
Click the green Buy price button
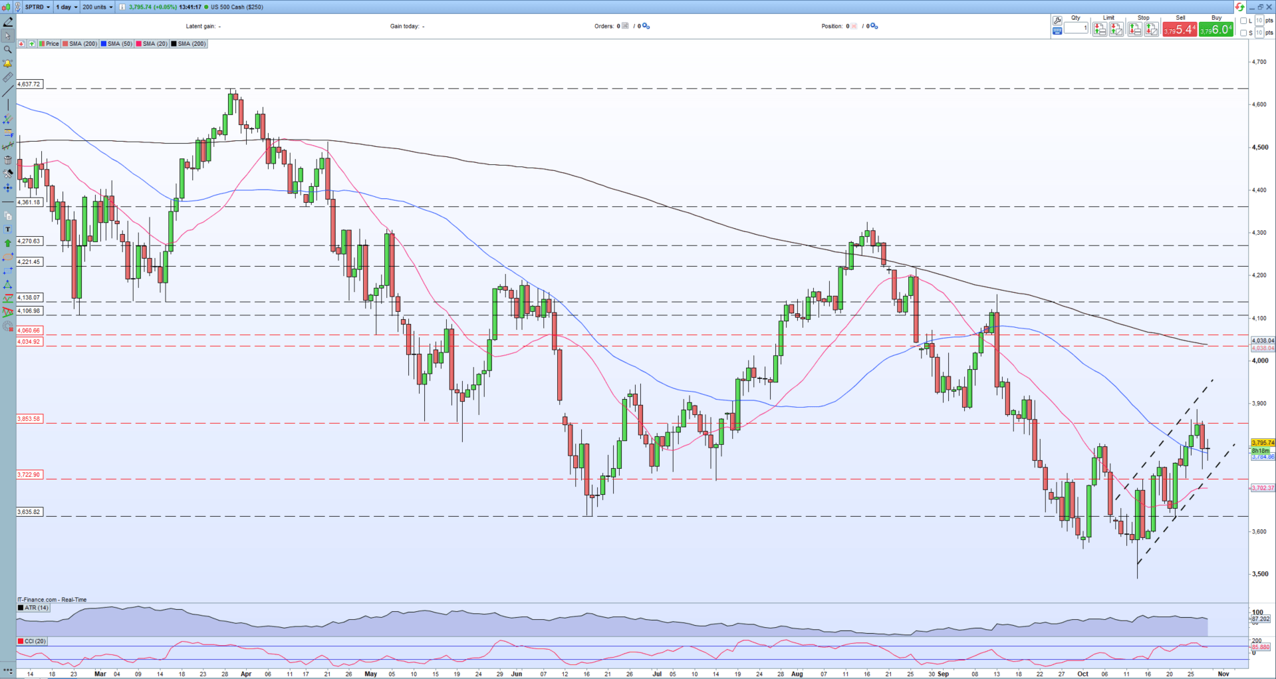(x=1216, y=29)
